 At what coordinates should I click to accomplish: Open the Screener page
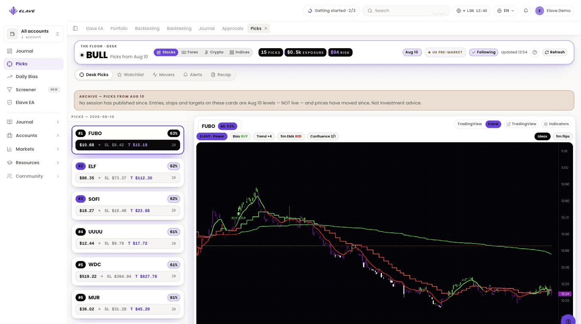click(34, 90)
